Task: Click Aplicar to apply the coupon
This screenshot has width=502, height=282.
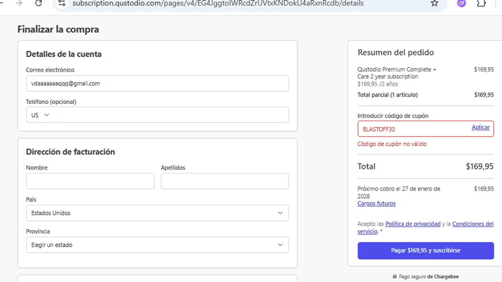Action: pos(481,127)
